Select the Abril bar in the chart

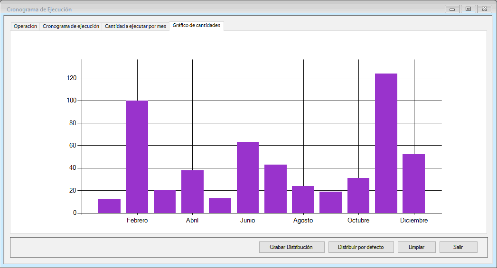point(192,192)
